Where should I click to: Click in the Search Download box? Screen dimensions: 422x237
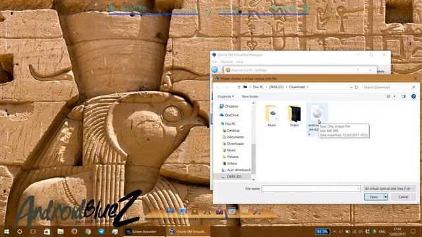pyautogui.click(x=386, y=87)
